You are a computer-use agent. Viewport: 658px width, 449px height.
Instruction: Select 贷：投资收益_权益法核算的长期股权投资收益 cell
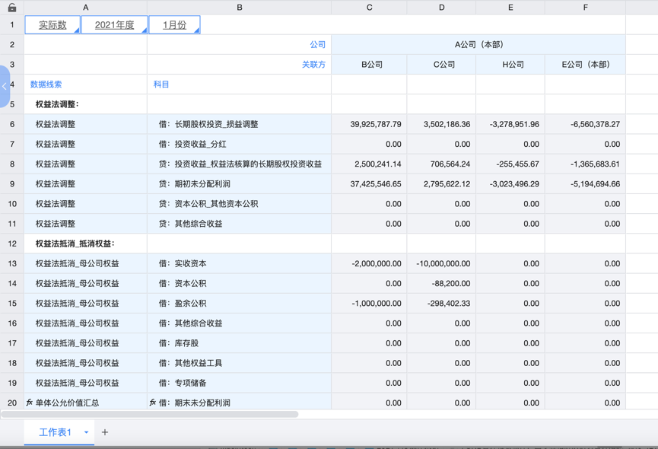[239, 164]
